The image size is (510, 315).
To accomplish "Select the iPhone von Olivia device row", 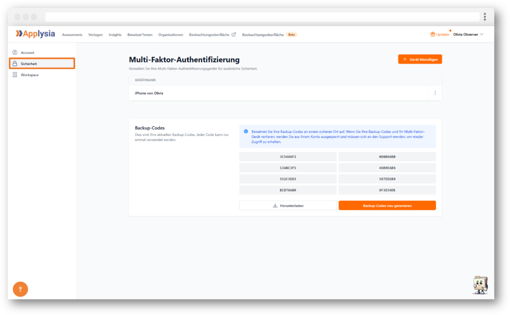I will pyautogui.click(x=285, y=93).
